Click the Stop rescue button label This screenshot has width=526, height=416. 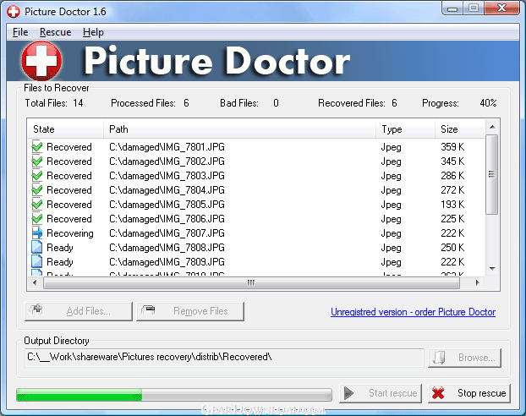click(x=482, y=393)
